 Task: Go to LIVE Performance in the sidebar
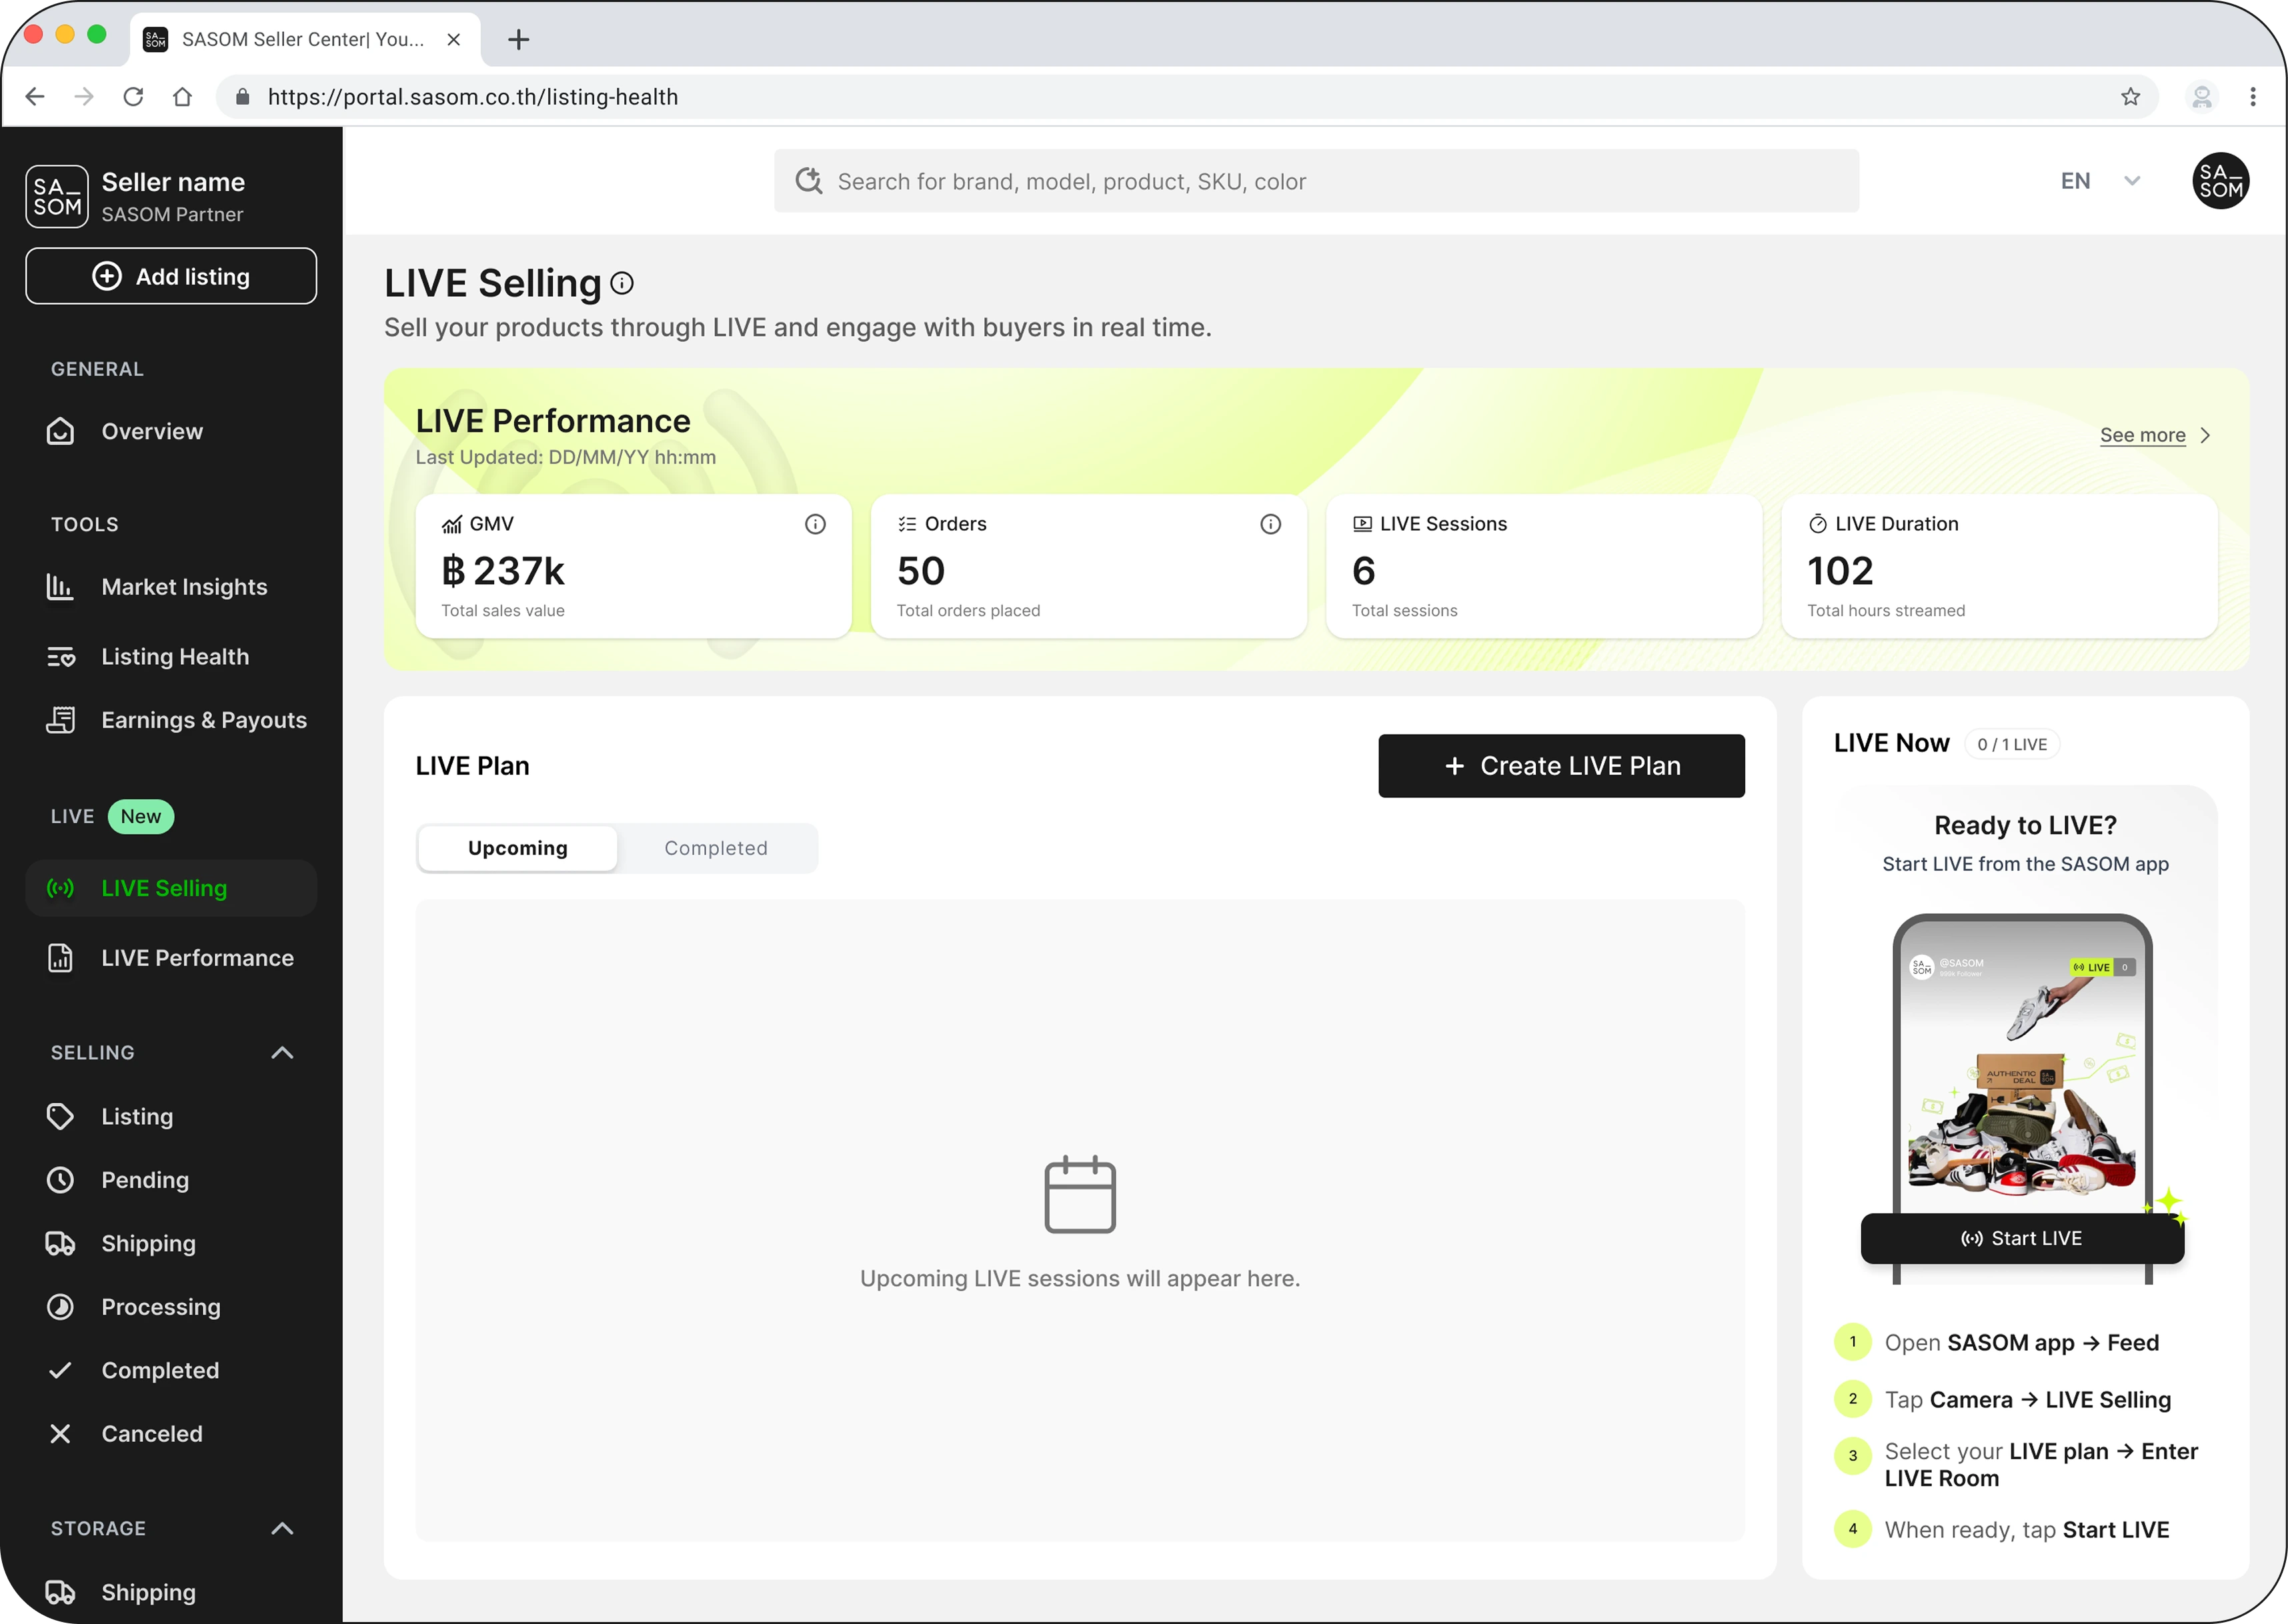(171, 958)
